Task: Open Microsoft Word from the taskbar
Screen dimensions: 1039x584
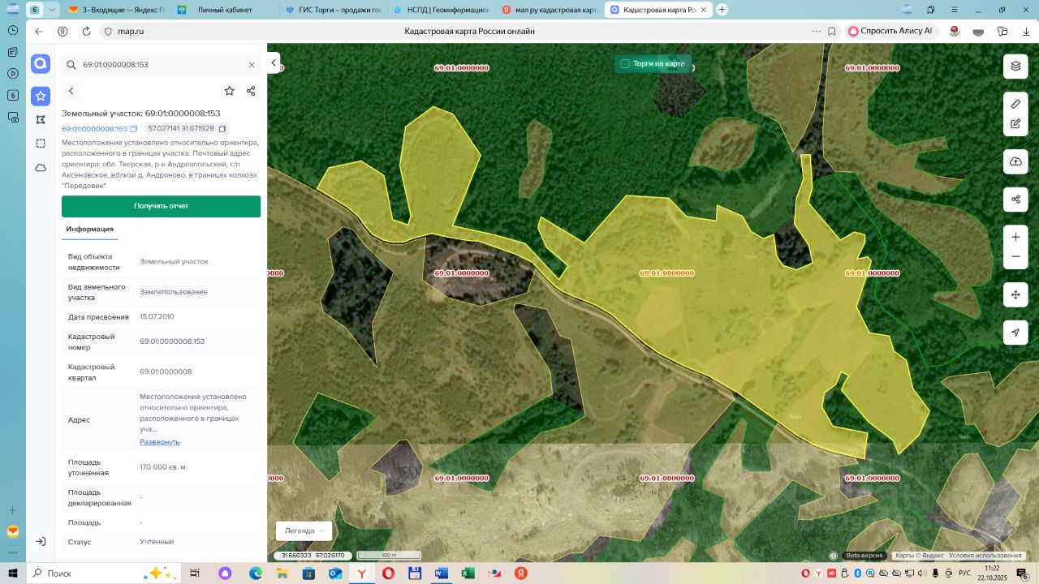Action: tap(441, 573)
